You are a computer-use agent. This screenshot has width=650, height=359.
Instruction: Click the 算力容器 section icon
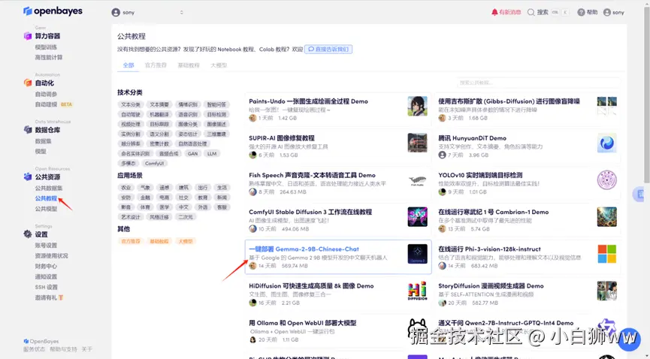(27, 36)
